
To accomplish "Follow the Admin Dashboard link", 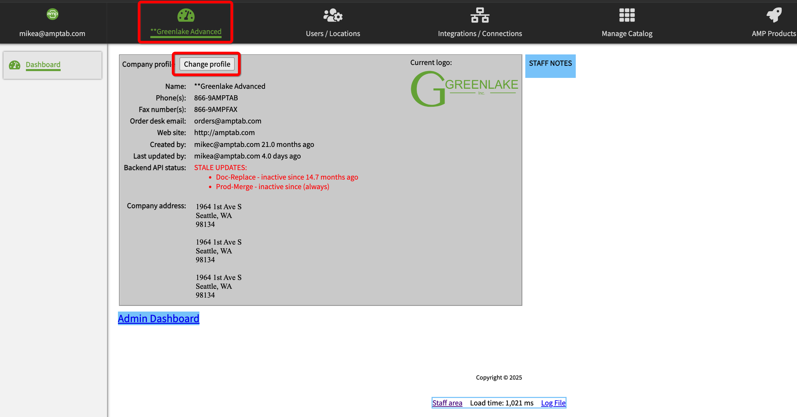I will pyautogui.click(x=159, y=318).
